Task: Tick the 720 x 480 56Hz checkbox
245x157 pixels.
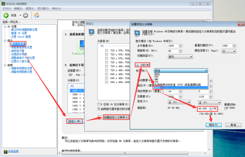Action: coord(107,70)
